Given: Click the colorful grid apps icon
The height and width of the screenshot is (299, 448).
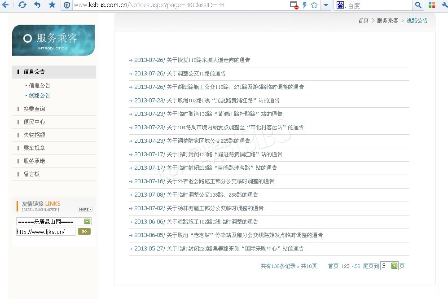Looking at the screenshot, I should click(x=432, y=5).
